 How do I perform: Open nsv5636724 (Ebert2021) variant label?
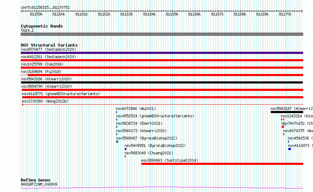tap(139, 123)
